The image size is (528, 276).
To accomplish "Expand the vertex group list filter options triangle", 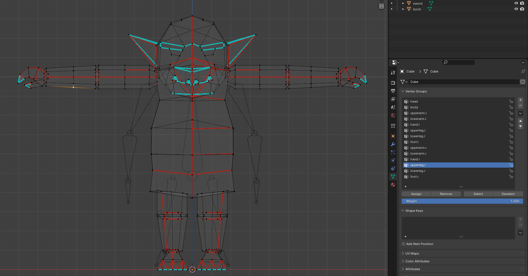I will (x=406, y=186).
